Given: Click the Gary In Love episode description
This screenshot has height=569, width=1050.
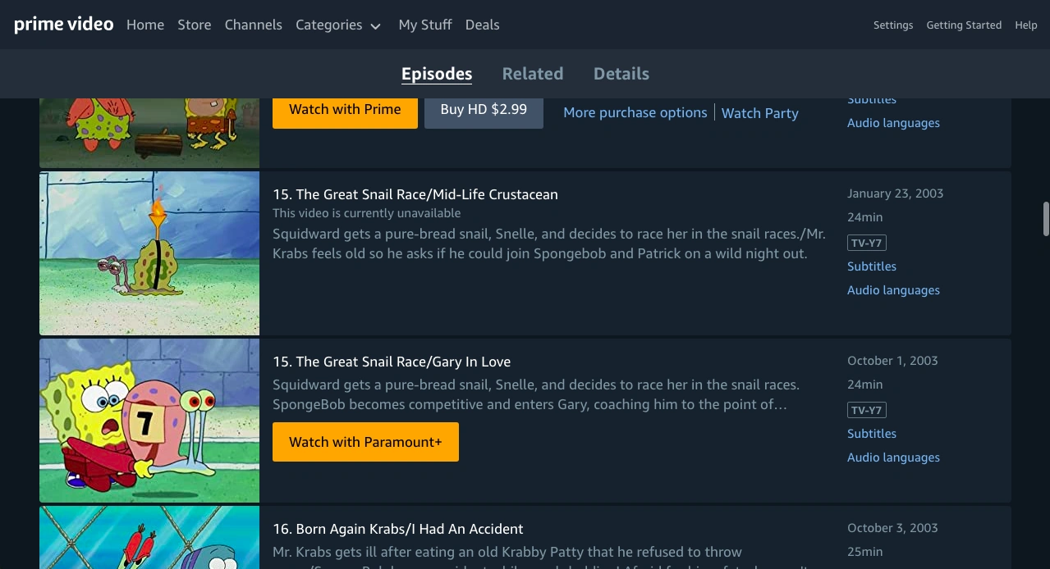Looking at the screenshot, I should click(x=536, y=394).
